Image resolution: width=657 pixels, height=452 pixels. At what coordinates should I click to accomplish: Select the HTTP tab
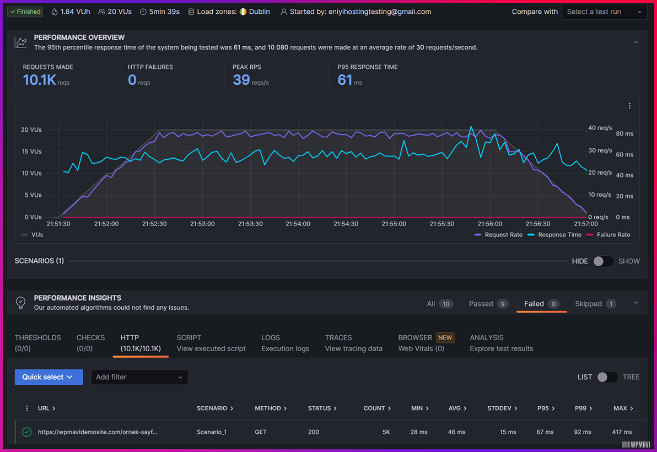tap(141, 343)
